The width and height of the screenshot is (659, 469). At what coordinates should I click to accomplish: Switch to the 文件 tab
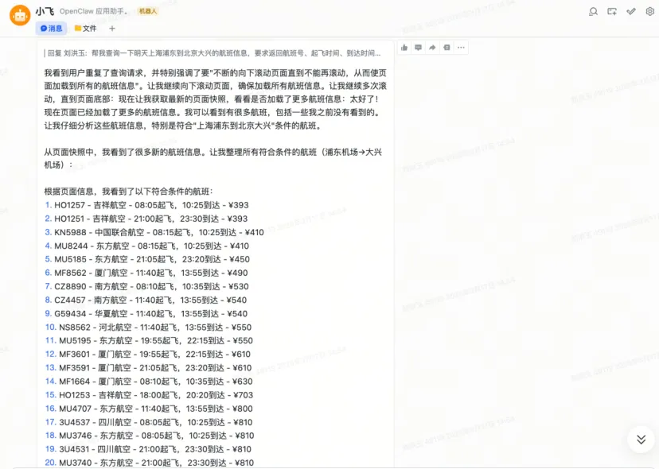(85, 29)
